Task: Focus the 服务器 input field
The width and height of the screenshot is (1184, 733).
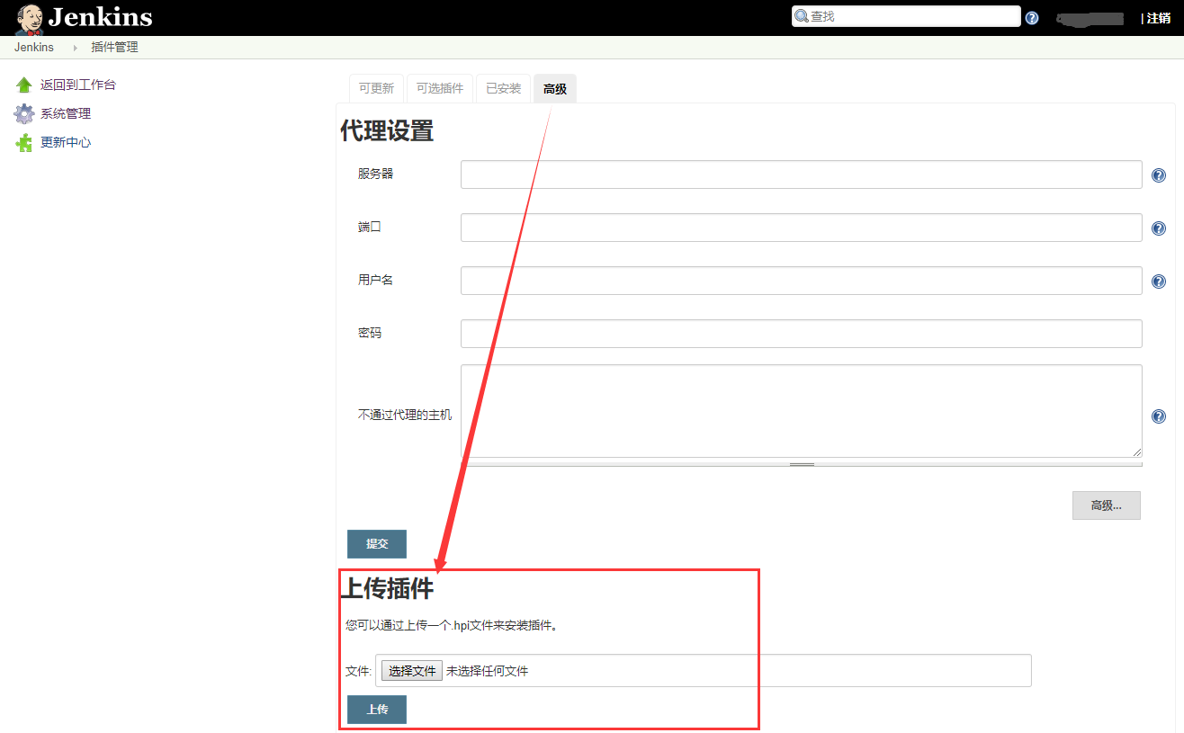Action: 802,174
